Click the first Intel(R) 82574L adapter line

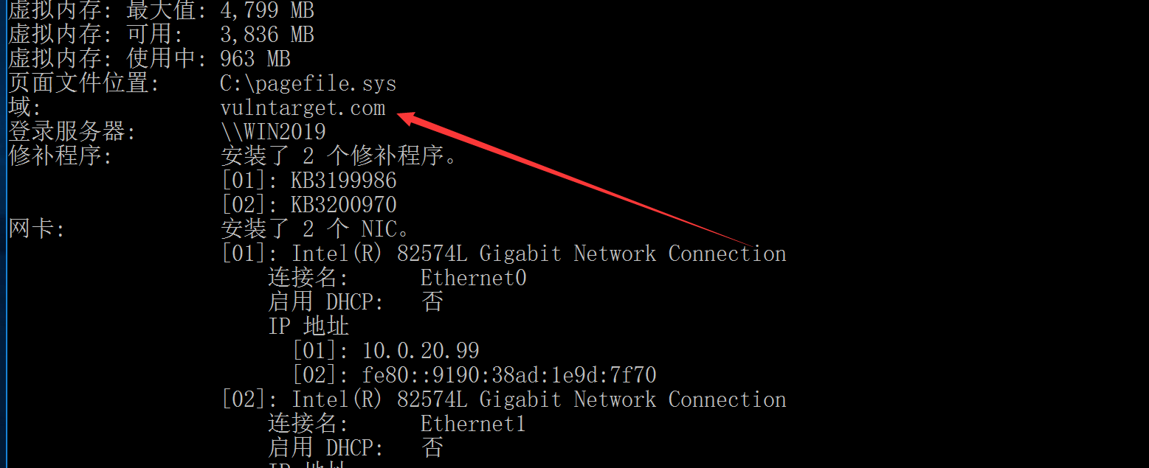coord(504,254)
